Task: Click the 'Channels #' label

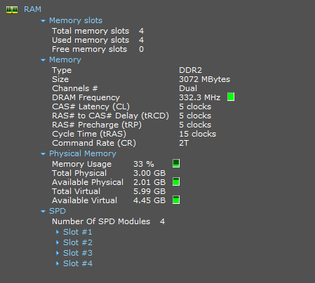Action: [x=75, y=88]
